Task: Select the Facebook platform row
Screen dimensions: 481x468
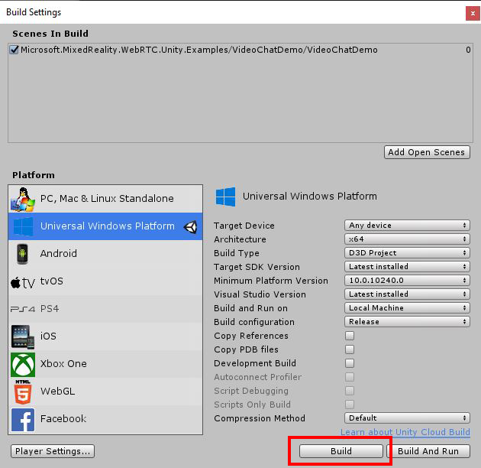Action: (105, 419)
